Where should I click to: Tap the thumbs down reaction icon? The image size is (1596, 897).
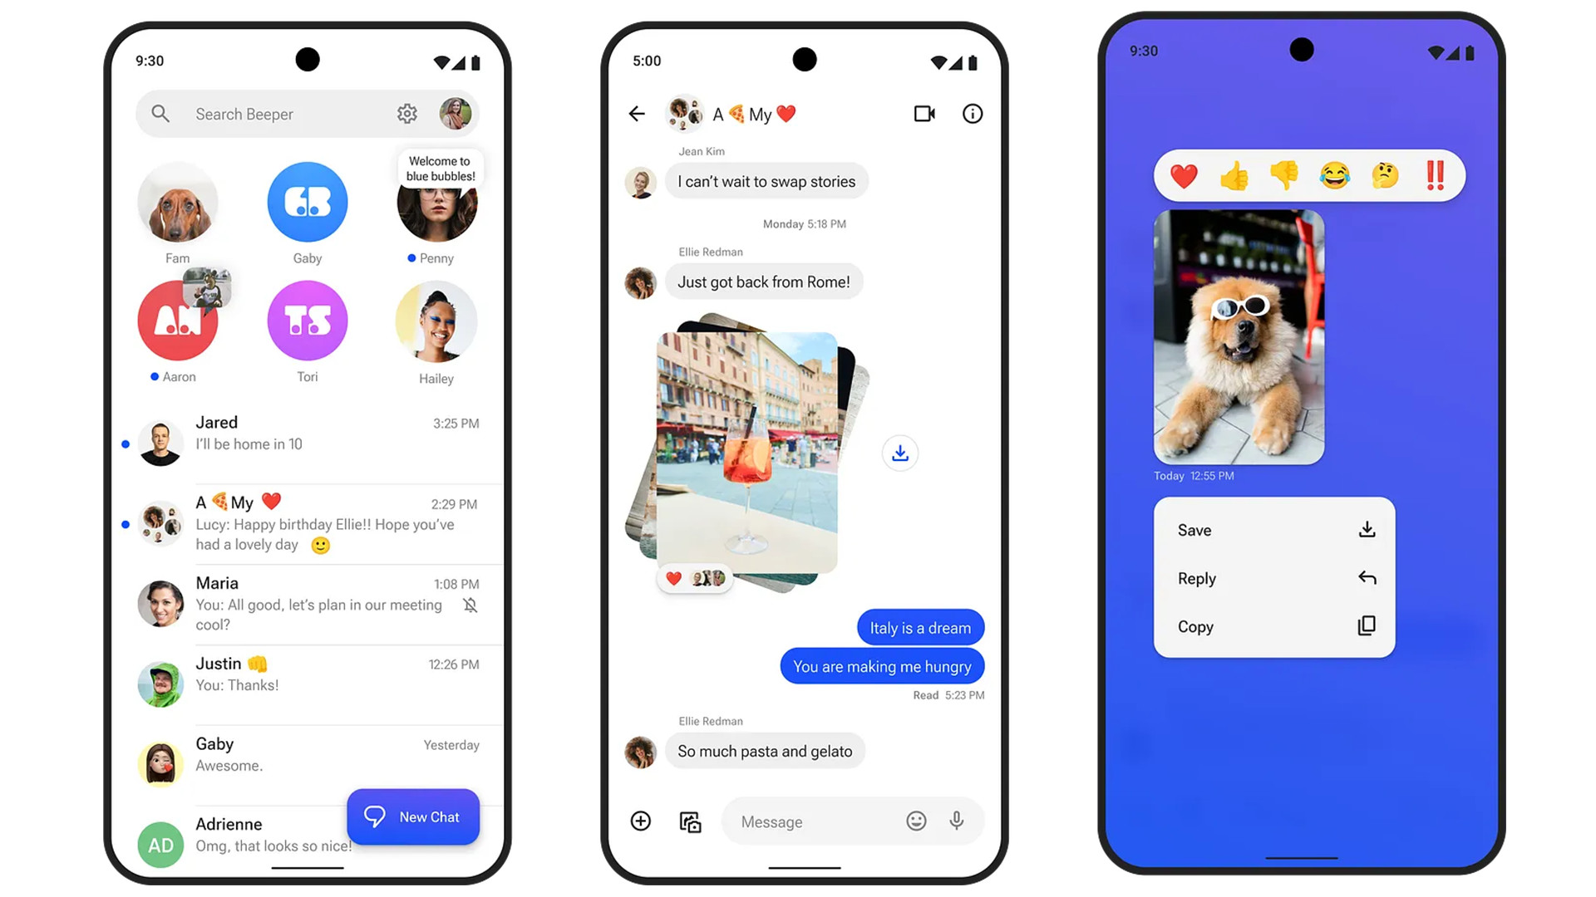1283,175
